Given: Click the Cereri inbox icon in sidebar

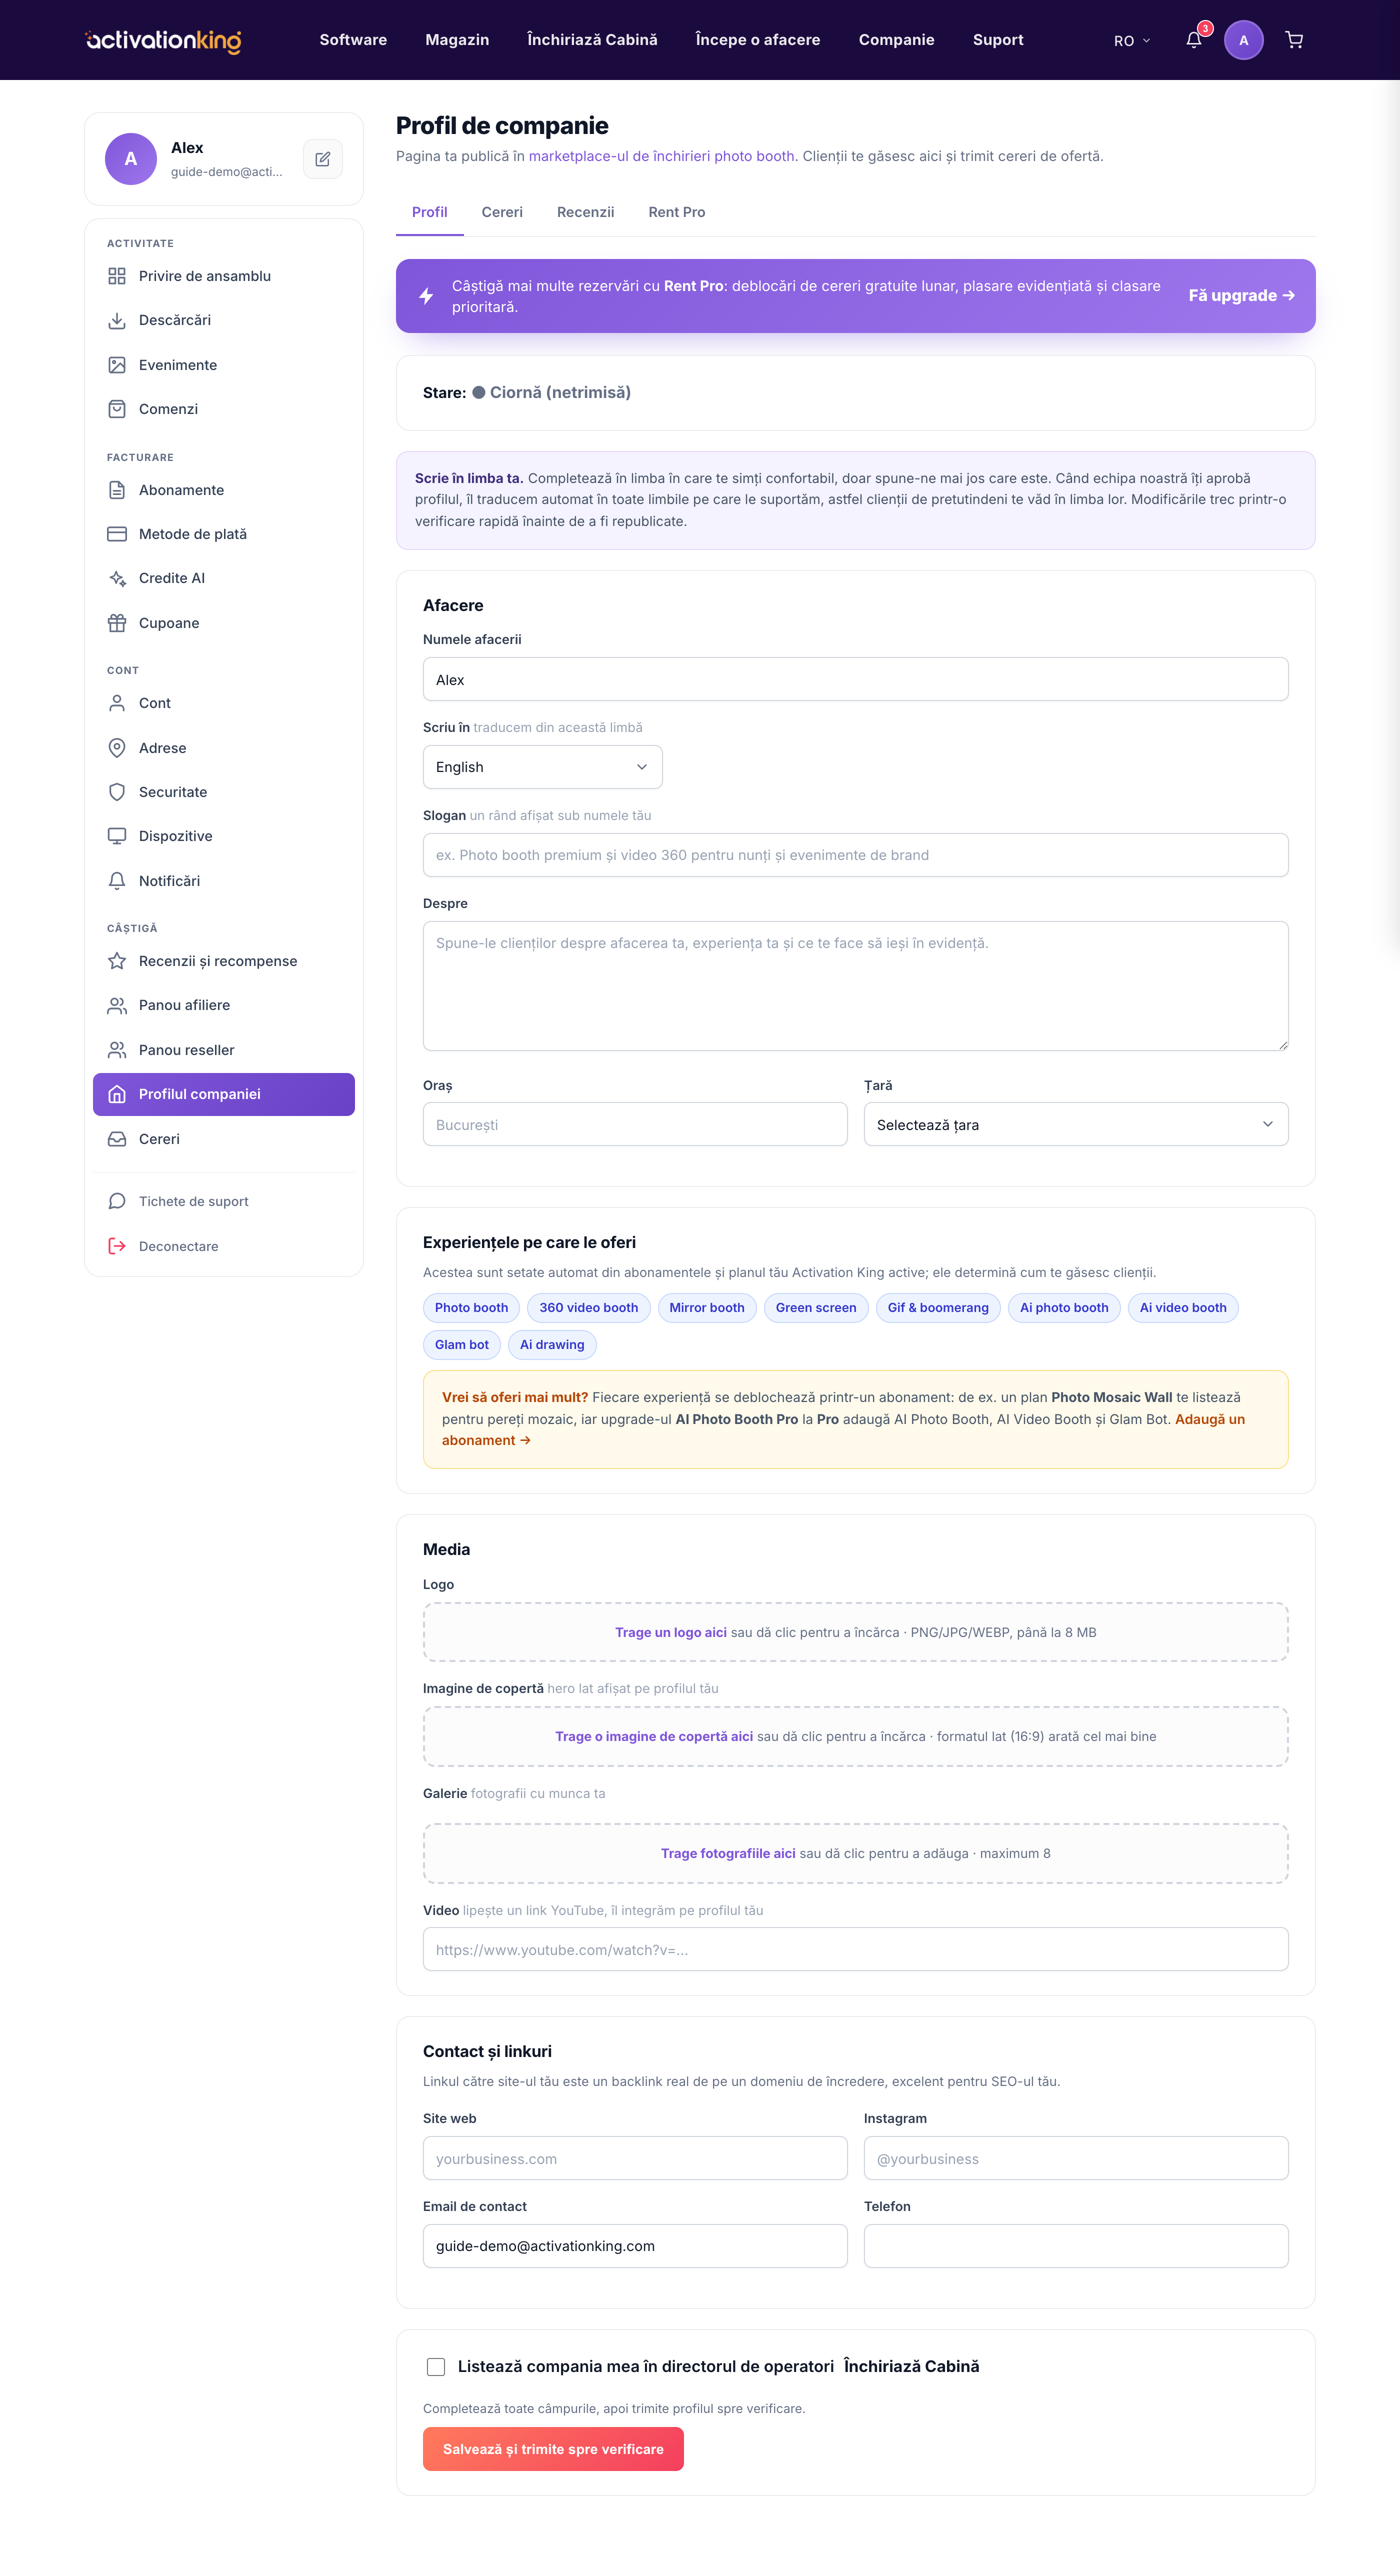Looking at the screenshot, I should [117, 1139].
